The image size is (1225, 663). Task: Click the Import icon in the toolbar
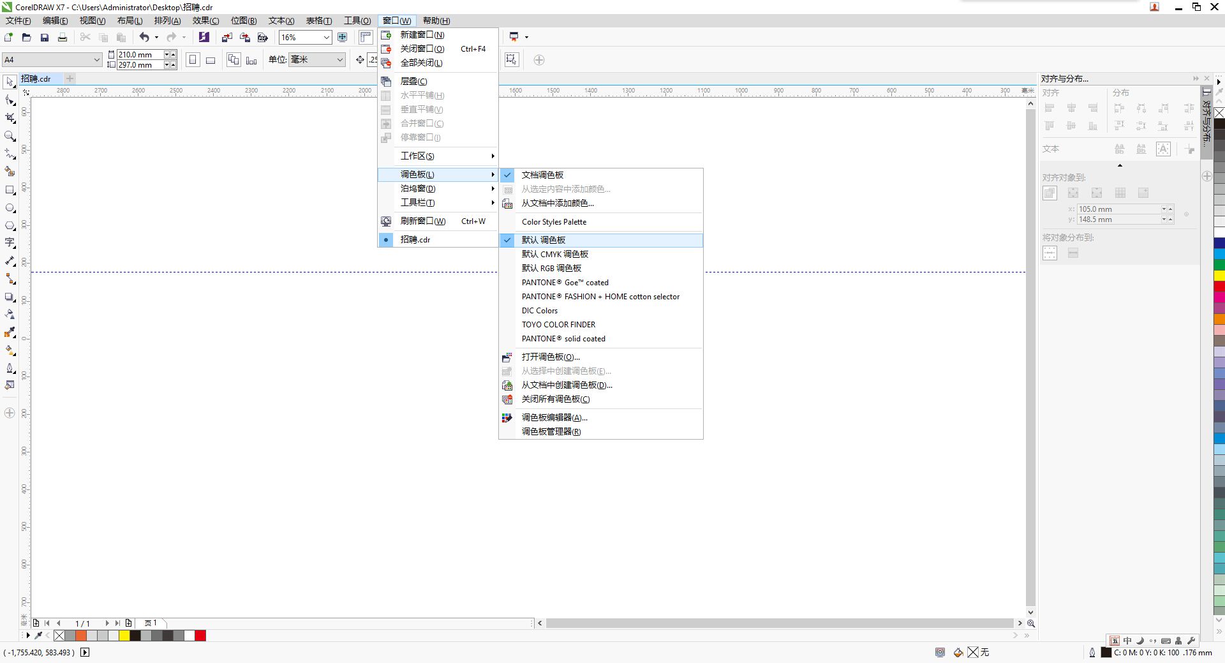click(226, 38)
